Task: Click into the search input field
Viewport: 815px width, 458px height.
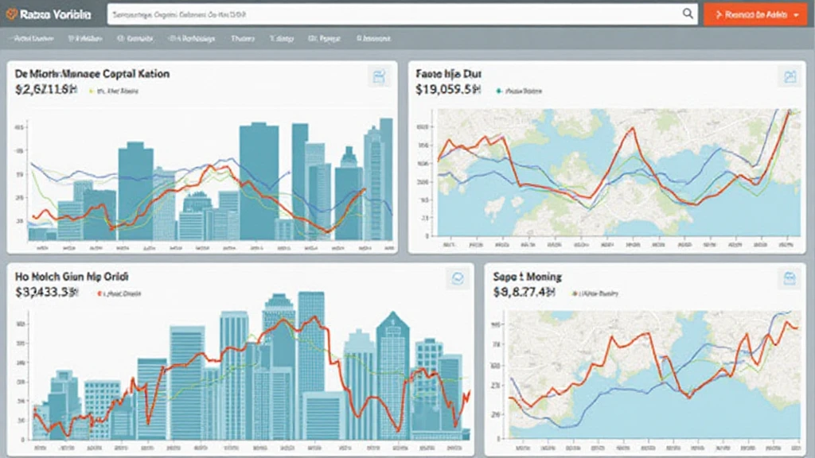Action: [390, 14]
